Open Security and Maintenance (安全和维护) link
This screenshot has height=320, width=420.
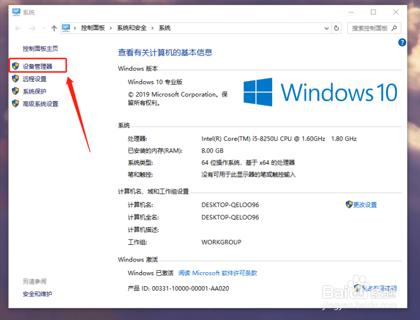click(x=38, y=294)
